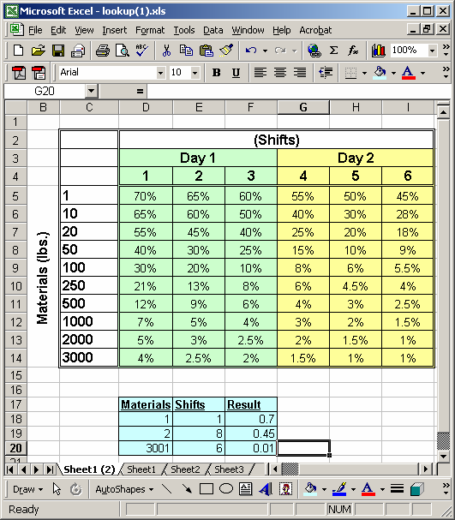Run the ABC spelling check
455x520 pixels.
click(x=142, y=51)
